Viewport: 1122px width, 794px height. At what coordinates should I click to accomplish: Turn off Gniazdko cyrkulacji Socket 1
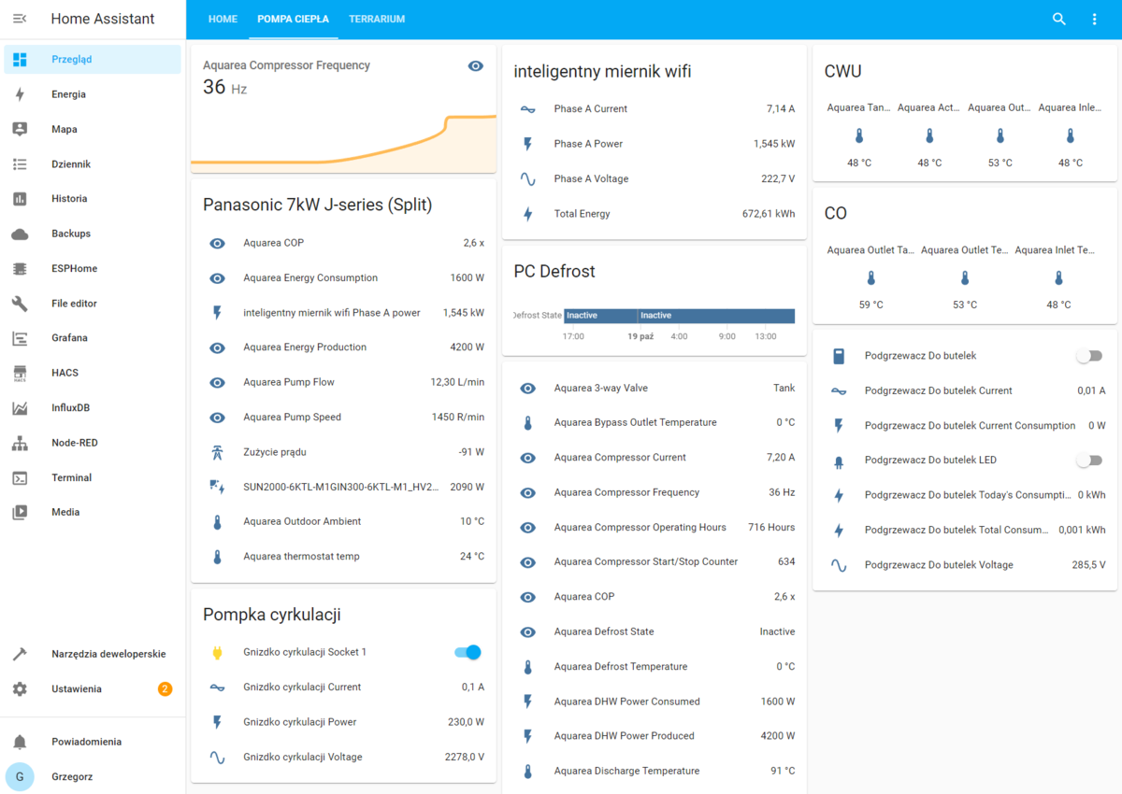[467, 652]
